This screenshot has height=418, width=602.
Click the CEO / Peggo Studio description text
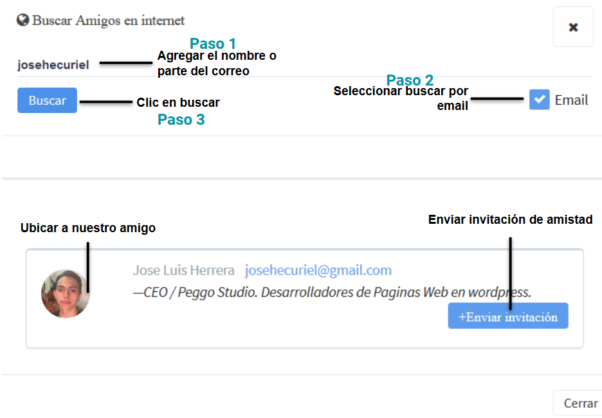tap(332, 293)
